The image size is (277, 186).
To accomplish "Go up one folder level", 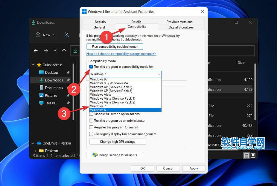I will (64, 51).
